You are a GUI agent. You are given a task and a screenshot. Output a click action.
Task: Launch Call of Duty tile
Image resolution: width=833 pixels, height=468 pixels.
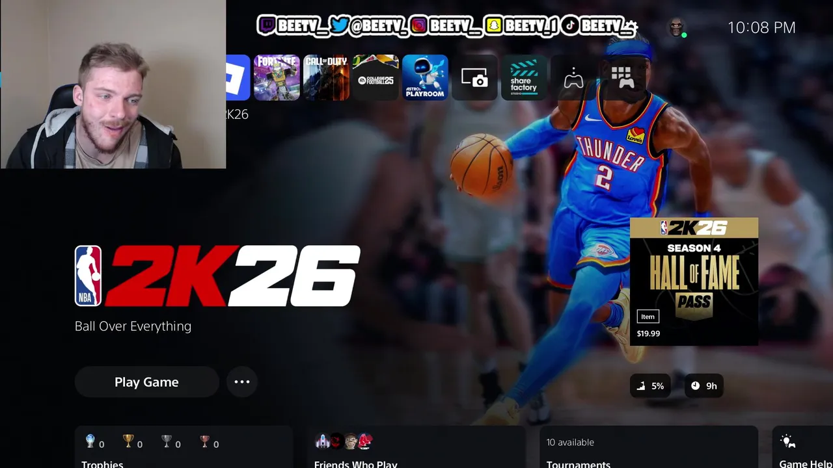coord(326,77)
